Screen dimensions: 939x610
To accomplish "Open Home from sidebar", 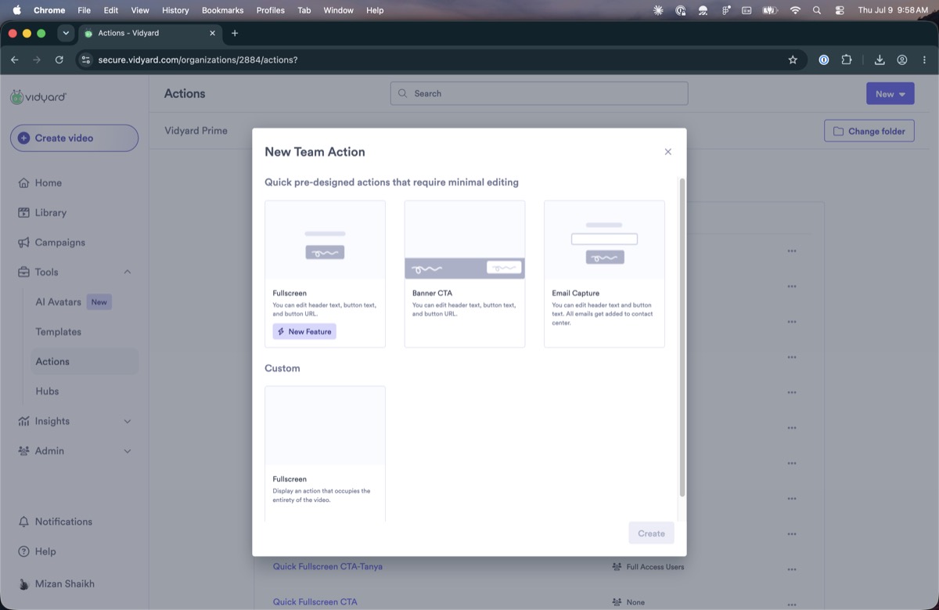I will click(x=48, y=182).
